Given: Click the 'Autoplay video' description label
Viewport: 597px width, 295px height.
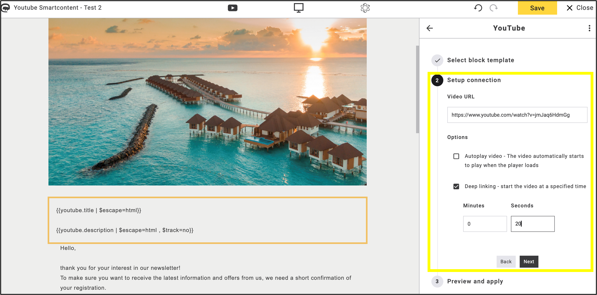Looking at the screenshot, I should pos(524,161).
